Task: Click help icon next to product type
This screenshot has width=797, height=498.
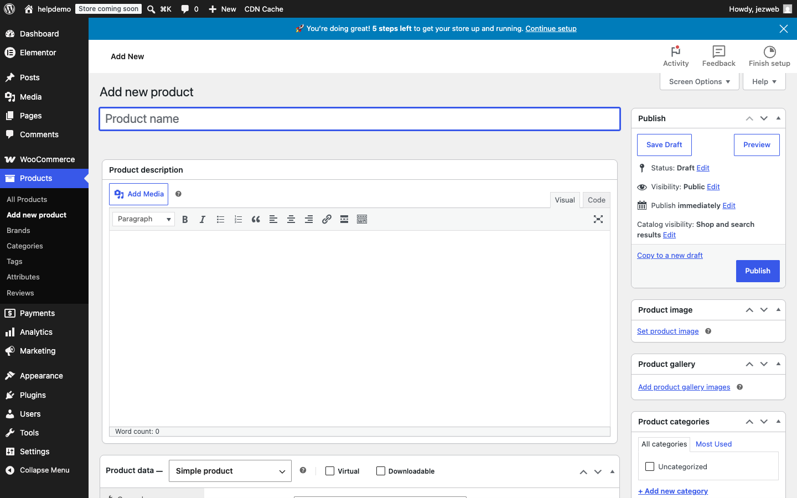Action: click(303, 470)
